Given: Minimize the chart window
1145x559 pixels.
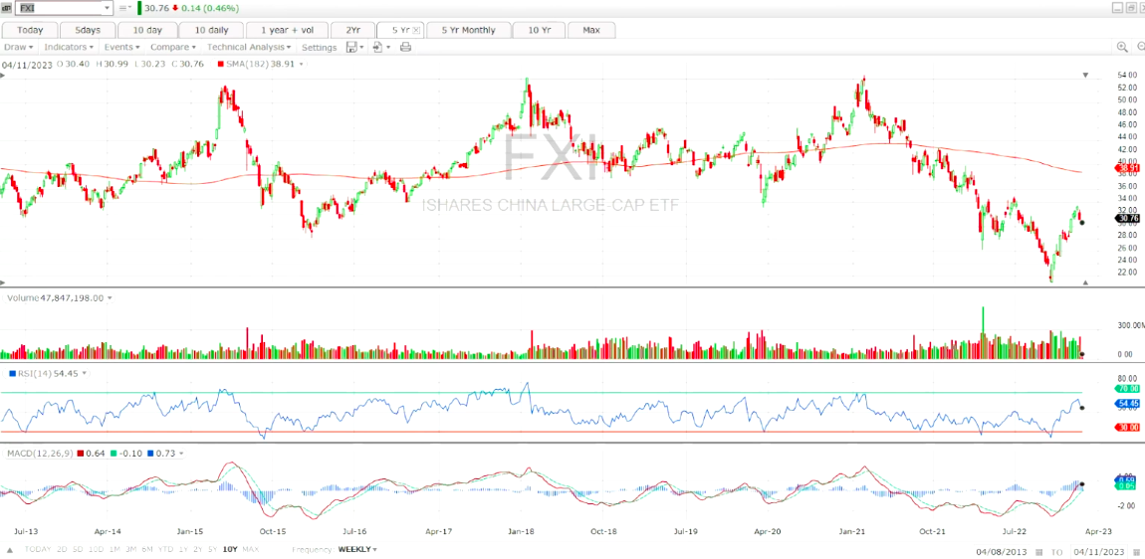Looking at the screenshot, I should tap(1118, 7).
